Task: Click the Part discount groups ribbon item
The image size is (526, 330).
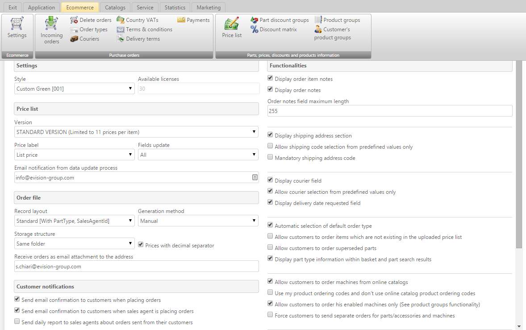Action: coord(280,20)
